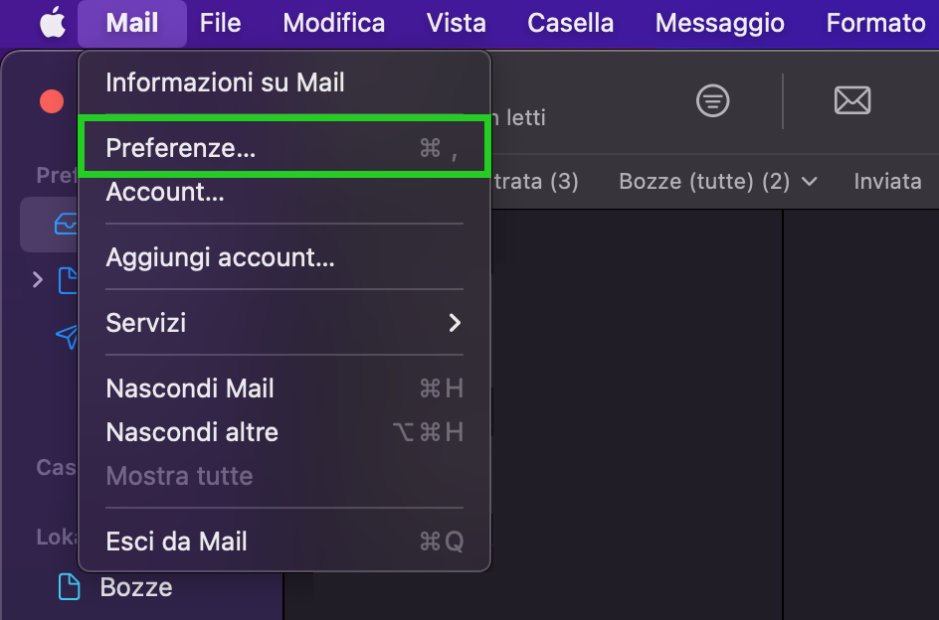Image resolution: width=939 pixels, height=620 pixels.
Task: Select Account… menu entry
Action: (284, 192)
